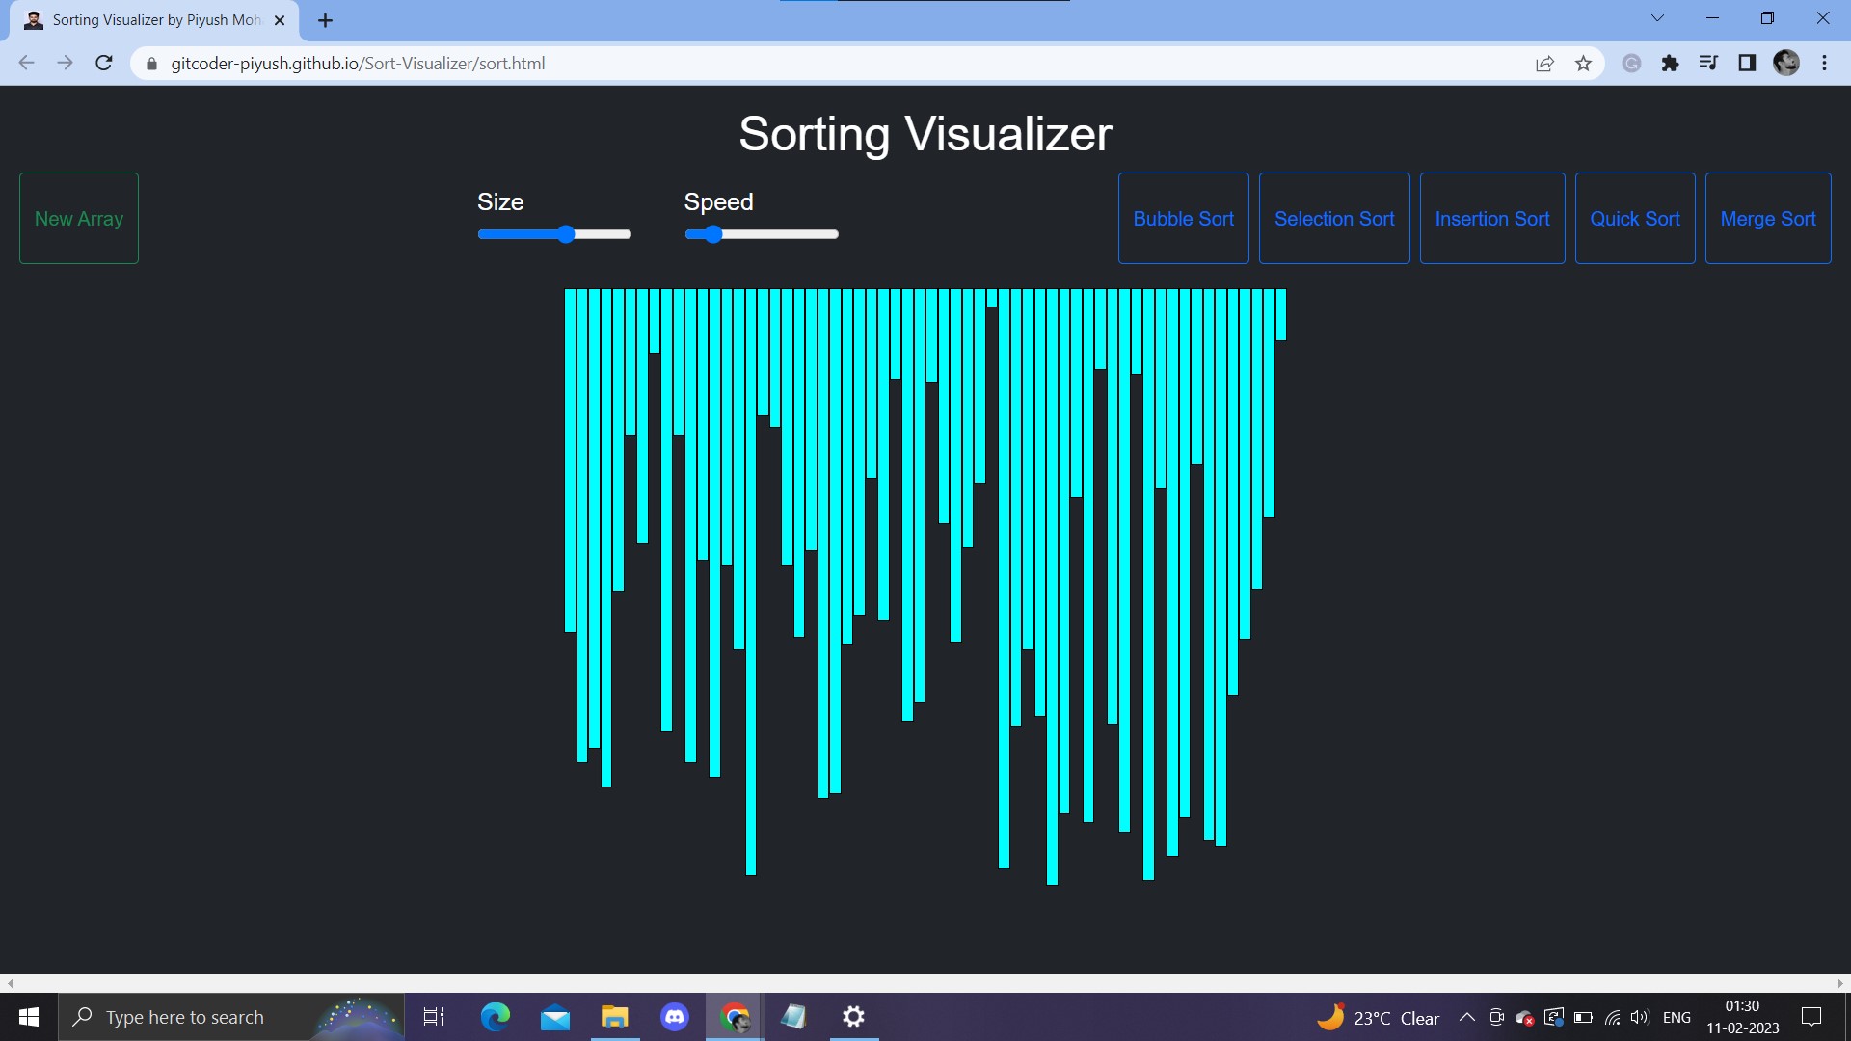Viewport: 1851px width, 1041px height.
Task: View site information lock icon
Action: tap(150, 64)
